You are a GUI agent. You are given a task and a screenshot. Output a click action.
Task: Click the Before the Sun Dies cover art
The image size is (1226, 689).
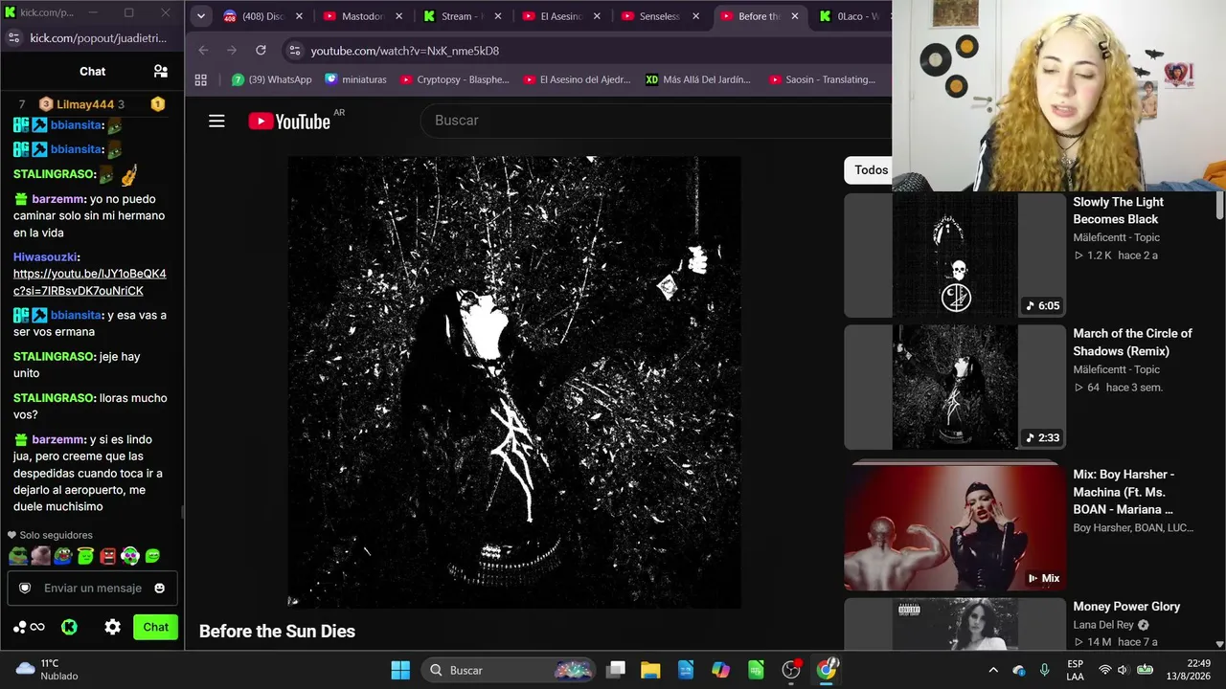514,382
